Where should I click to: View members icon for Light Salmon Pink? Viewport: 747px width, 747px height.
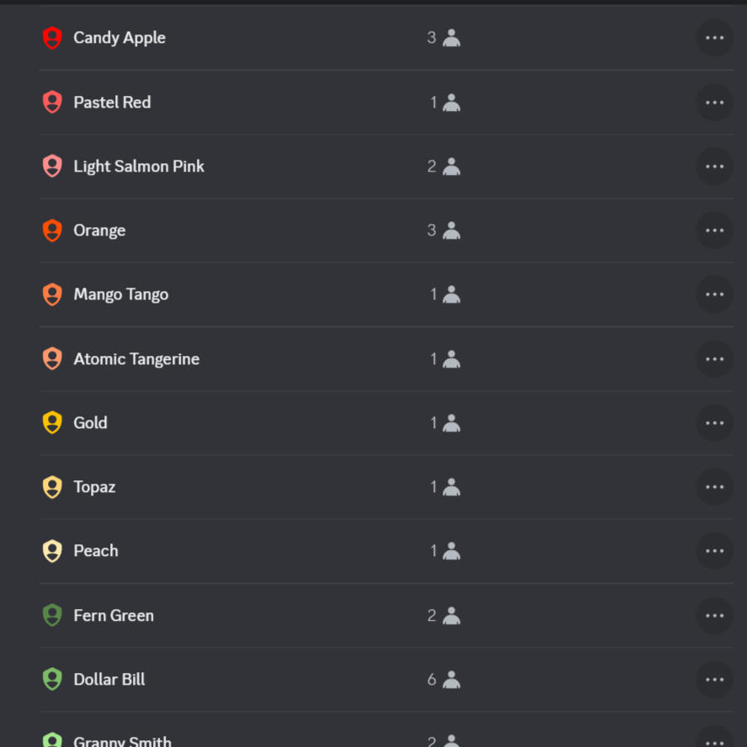(451, 167)
